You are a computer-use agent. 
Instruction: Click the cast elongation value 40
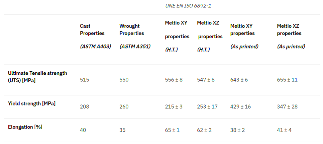(x=83, y=130)
